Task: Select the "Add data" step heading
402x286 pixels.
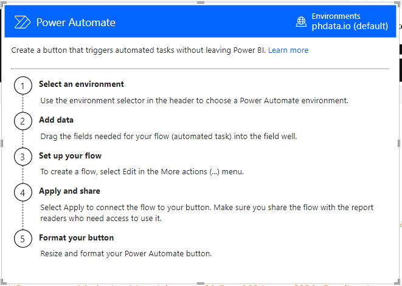Action: click(x=56, y=120)
